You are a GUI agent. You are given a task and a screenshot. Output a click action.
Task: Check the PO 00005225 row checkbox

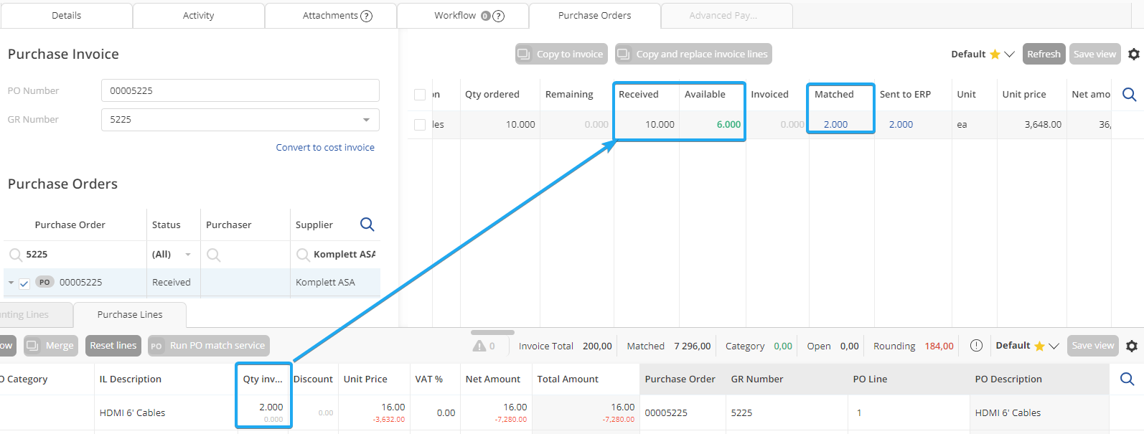24,283
